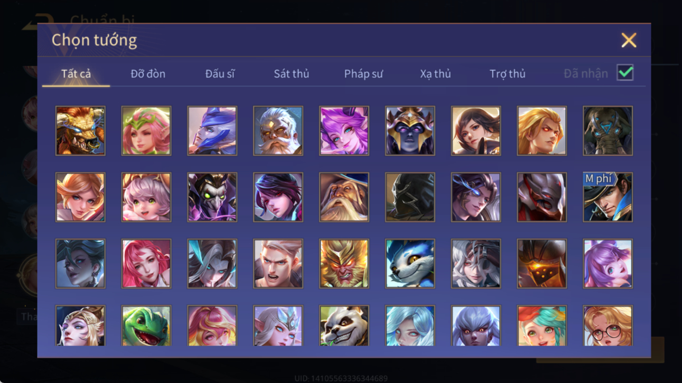682x383 pixels.
Task: Pick the wizard with brown hat
Action: click(344, 197)
